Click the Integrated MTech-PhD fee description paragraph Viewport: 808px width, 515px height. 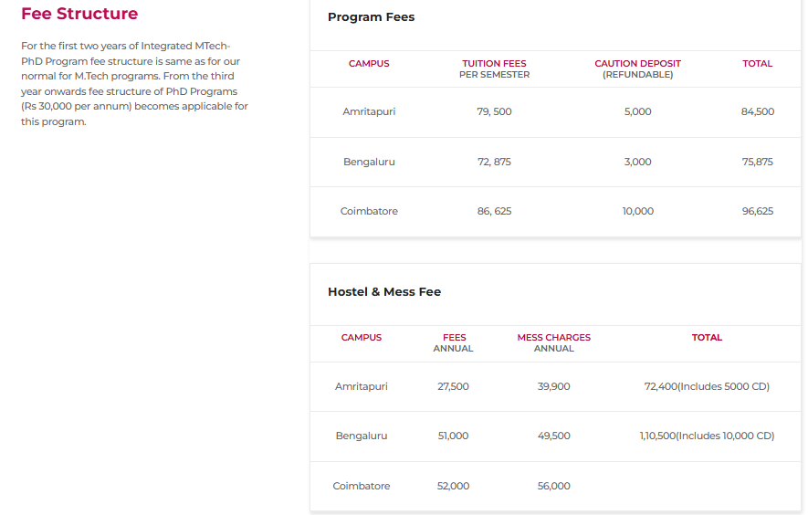[134, 84]
